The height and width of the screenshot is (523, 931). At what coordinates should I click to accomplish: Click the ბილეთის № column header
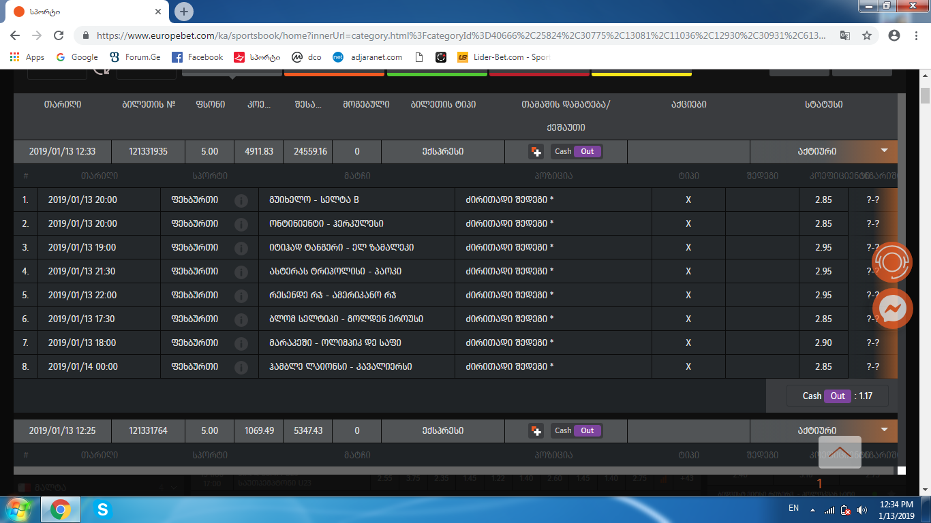pos(149,105)
